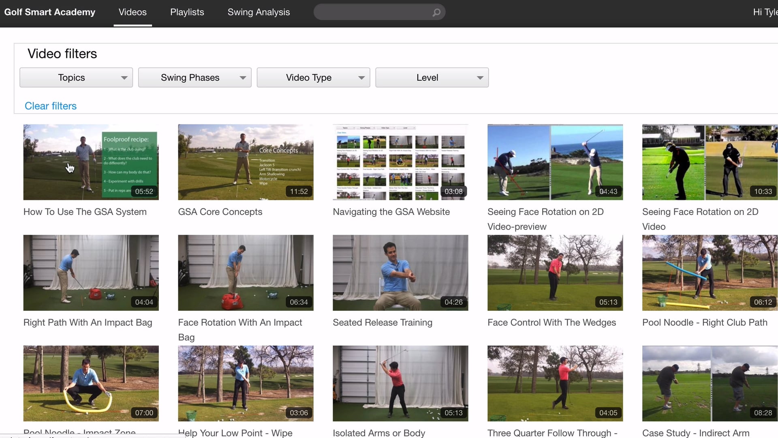Open the Isolated Arms or Body thumbnail
This screenshot has width=778, height=438.
coord(400,383)
